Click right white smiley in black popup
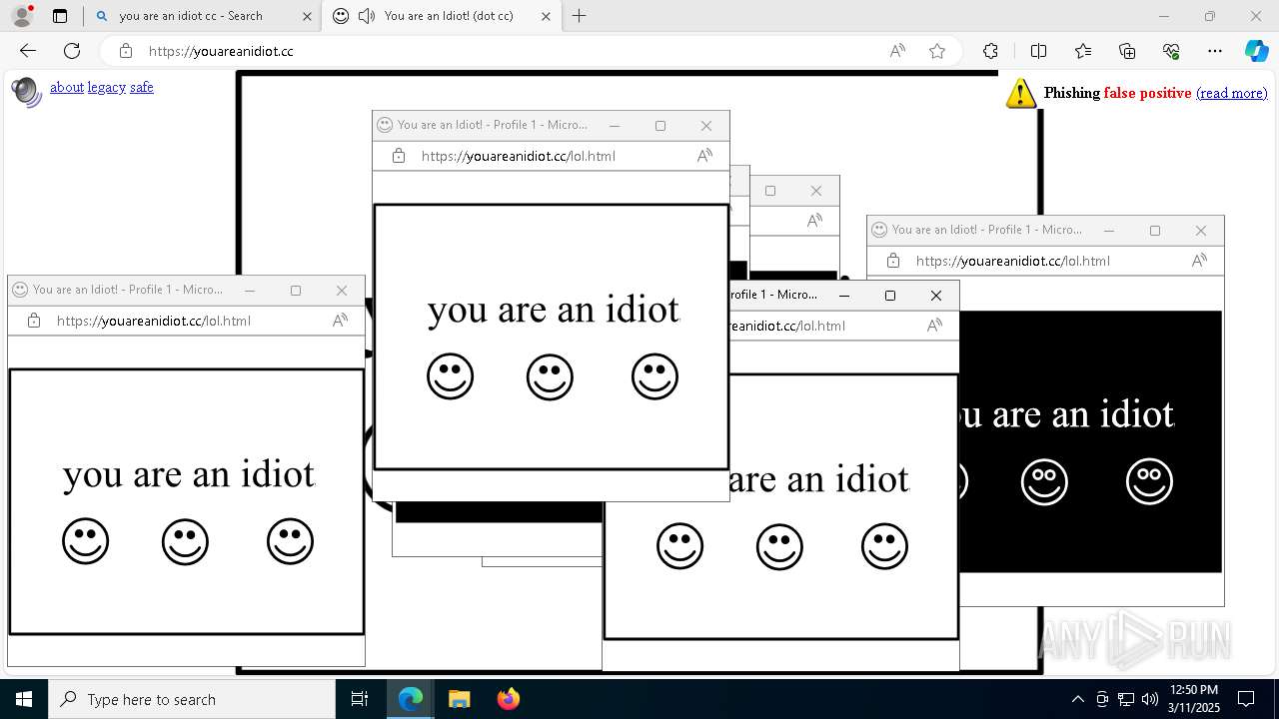Screen dimensions: 1279x719 pyautogui.click(x=1149, y=482)
